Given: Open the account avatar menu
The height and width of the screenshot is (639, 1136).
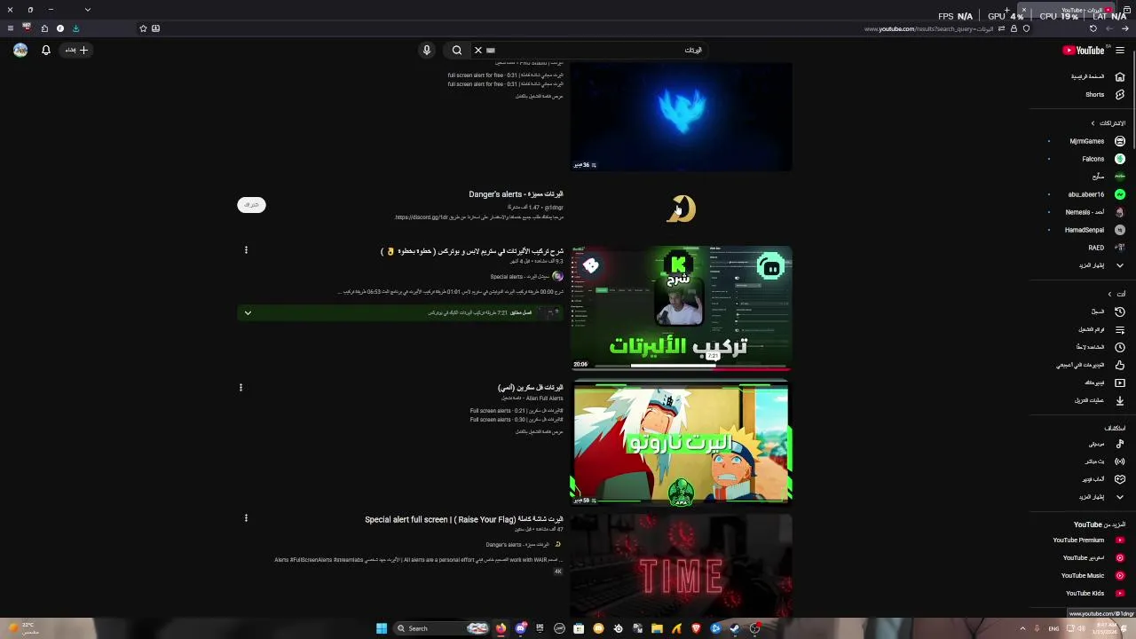Looking at the screenshot, I should pos(20,51).
